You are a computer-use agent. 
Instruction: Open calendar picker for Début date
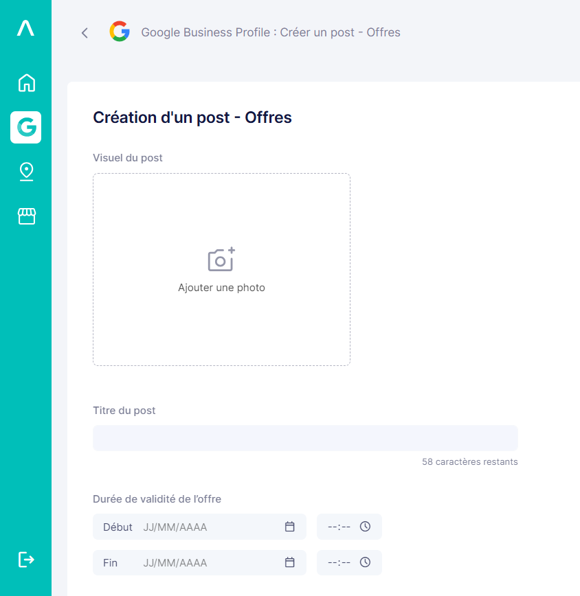coord(290,527)
